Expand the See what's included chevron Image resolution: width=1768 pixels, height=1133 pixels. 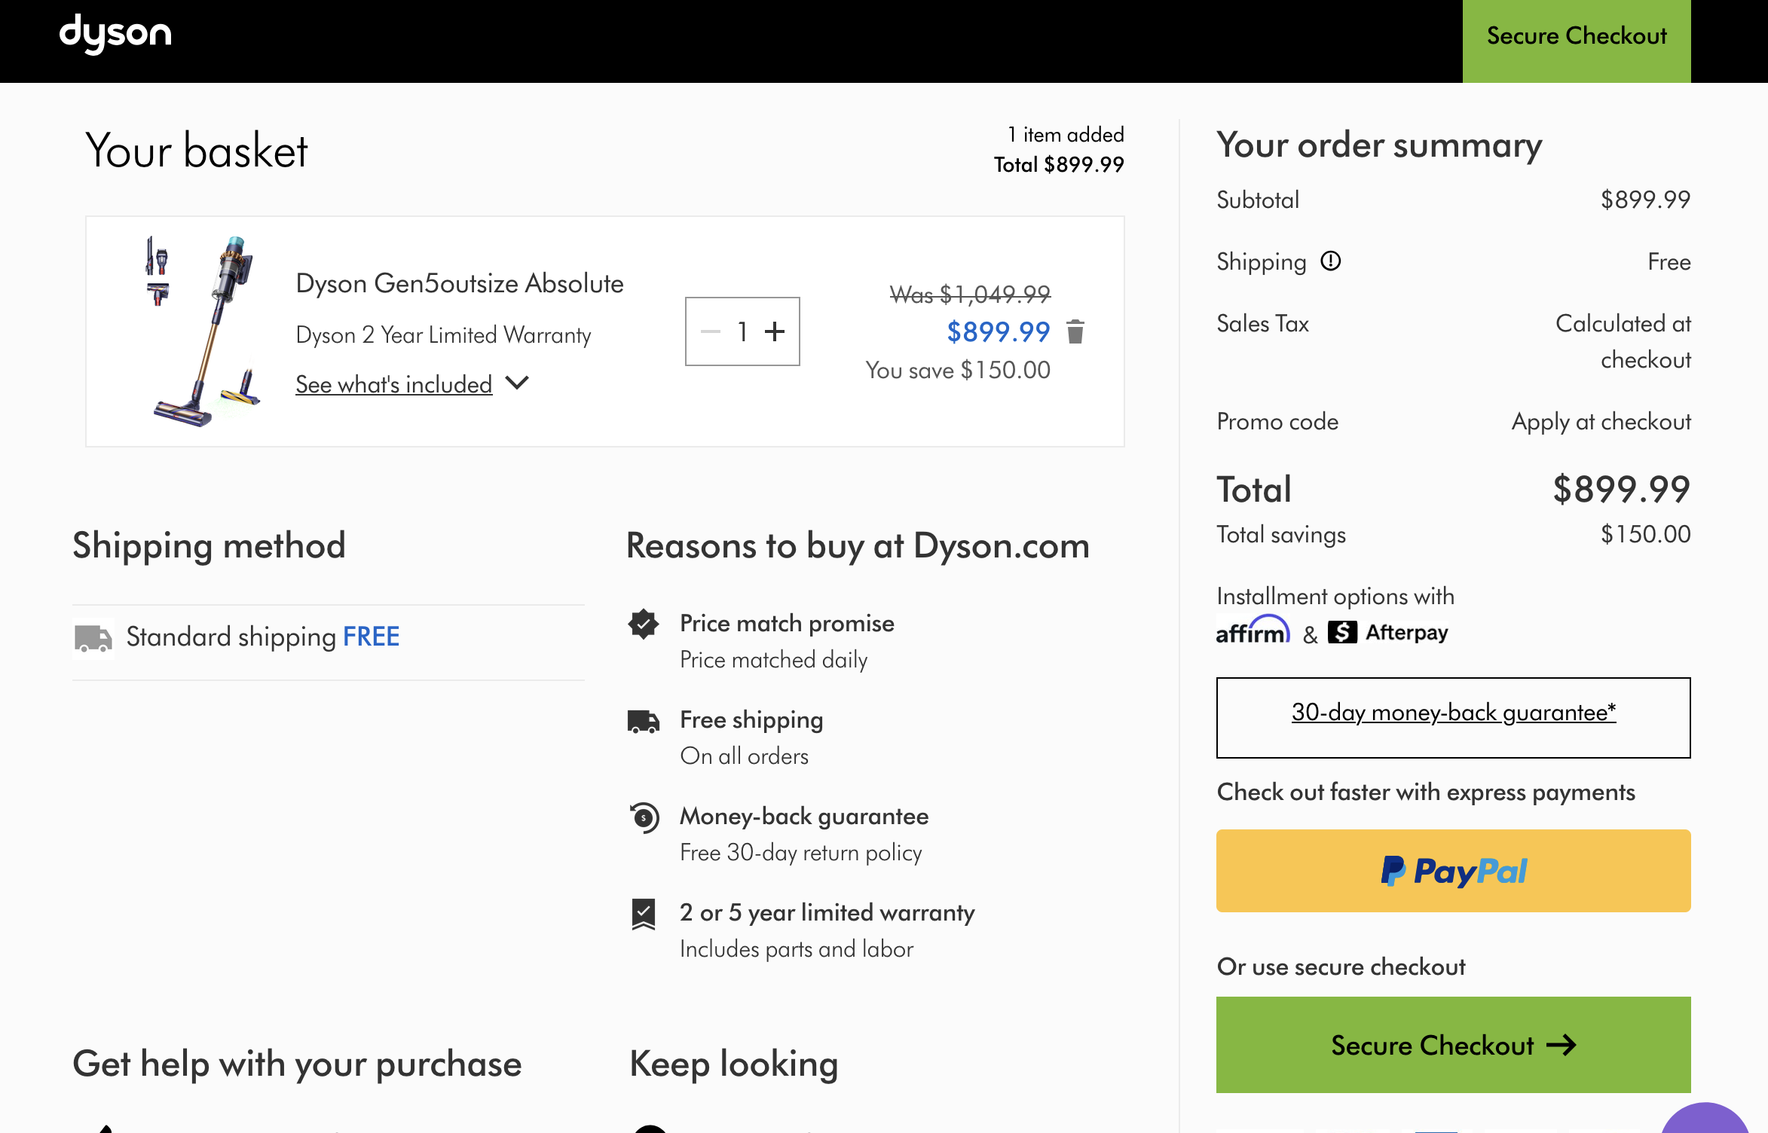[x=517, y=383]
